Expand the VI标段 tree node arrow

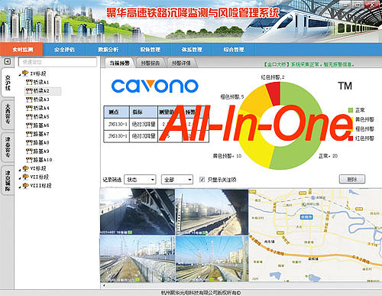click(20, 170)
